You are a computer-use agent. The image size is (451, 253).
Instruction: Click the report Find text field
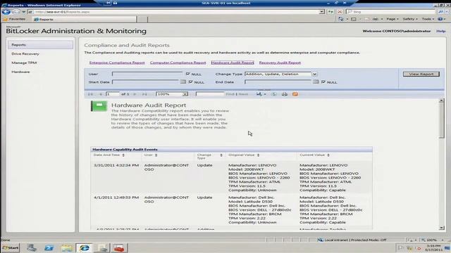click(x=210, y=94)
